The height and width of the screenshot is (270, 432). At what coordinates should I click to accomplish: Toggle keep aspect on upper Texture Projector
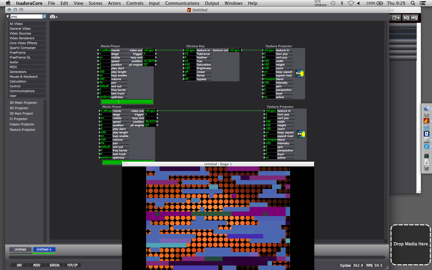click(269, 72)
